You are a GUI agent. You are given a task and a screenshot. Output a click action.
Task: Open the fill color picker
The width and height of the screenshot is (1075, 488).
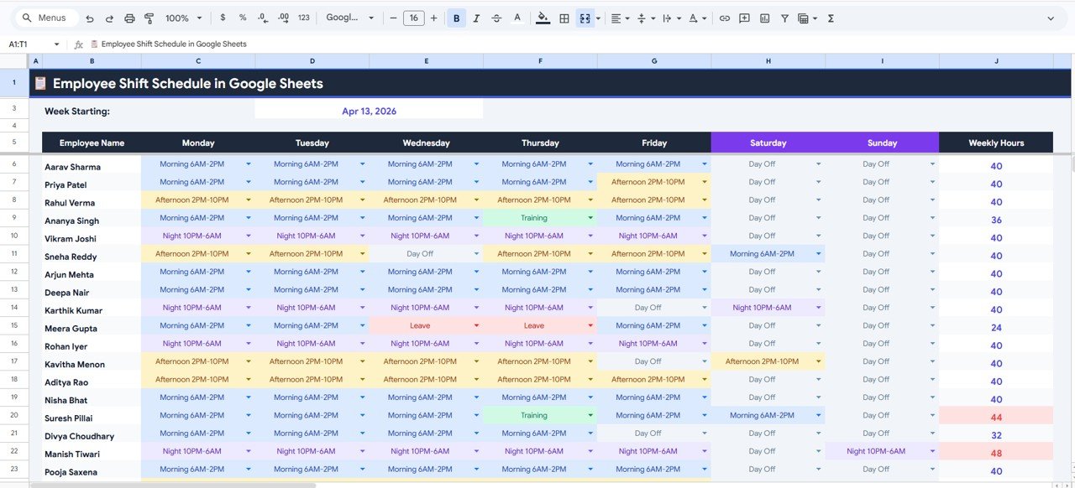point(543,17)
